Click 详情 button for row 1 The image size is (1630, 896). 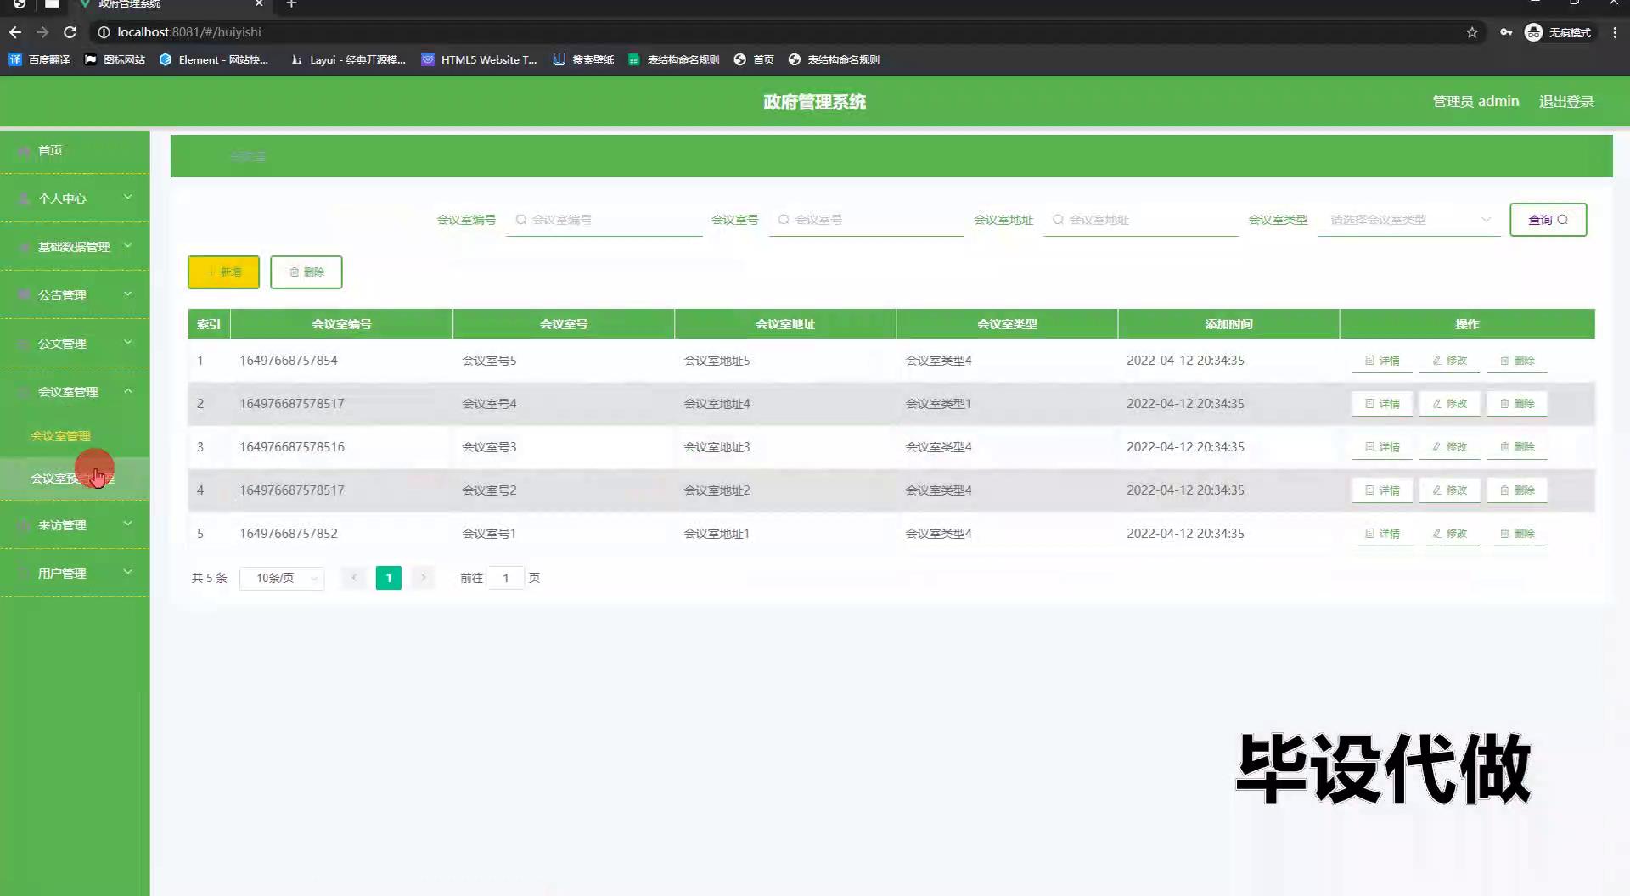1381,361
